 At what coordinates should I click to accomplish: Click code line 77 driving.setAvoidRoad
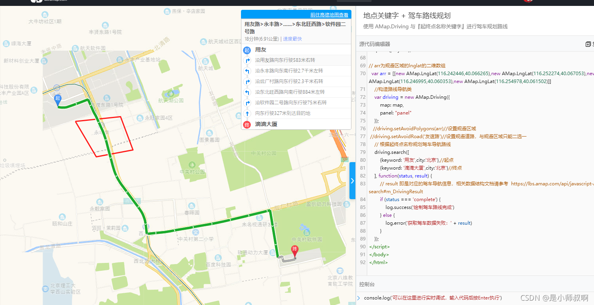click(x=448, y=136)
